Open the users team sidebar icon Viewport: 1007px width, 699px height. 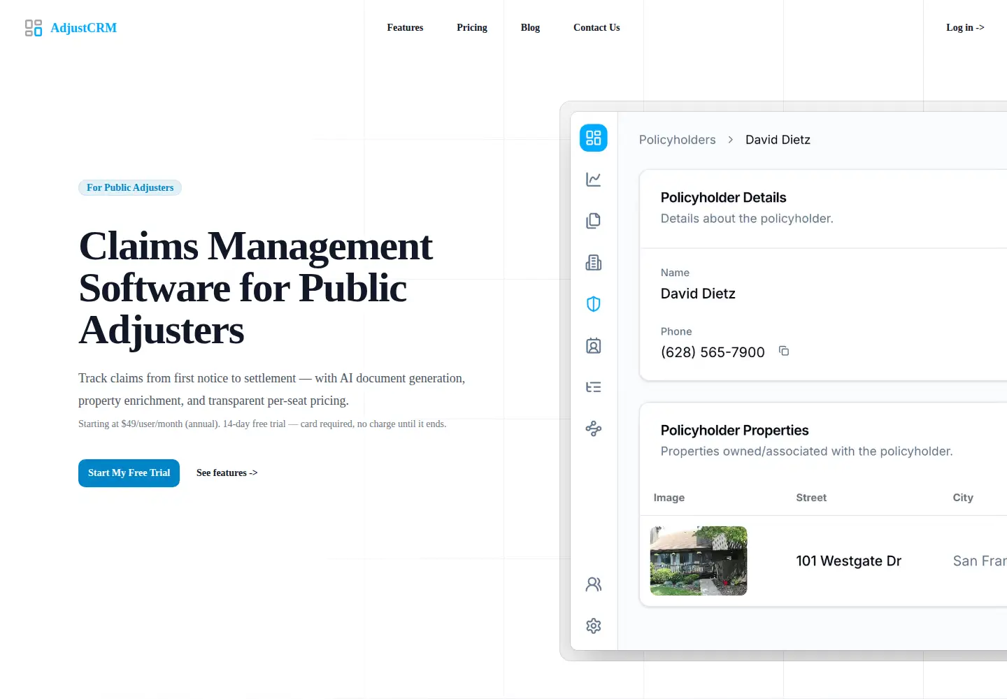coord(594,584)
